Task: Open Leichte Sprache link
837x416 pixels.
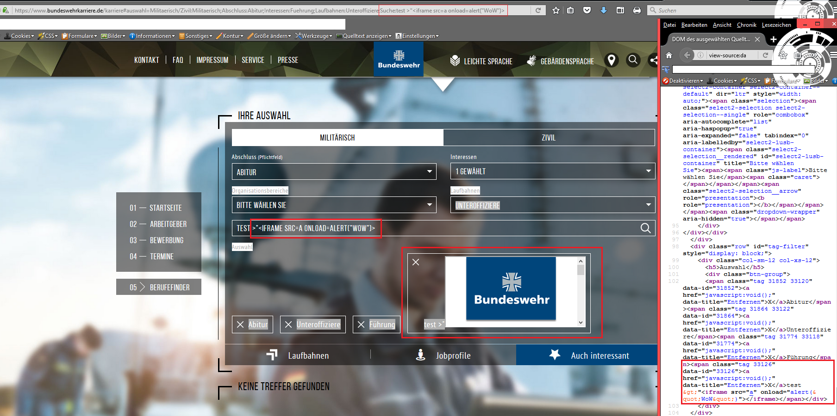Action: [x=481, y=61]
